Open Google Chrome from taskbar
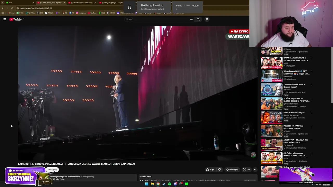Viewport: 333px width, 187px height. click(x=158, y=184)
